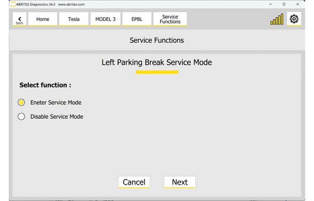The width and height of the screenshot is (314, 201).
Task: Maximize the ABRITES Diagnostics window
Action: [283, 4]
